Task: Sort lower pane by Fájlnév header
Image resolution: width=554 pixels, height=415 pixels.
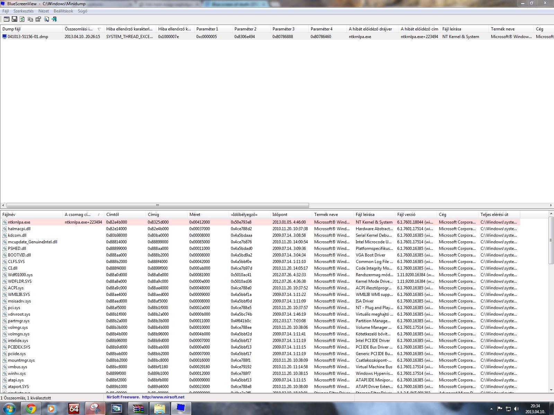Action: (31, 215)
